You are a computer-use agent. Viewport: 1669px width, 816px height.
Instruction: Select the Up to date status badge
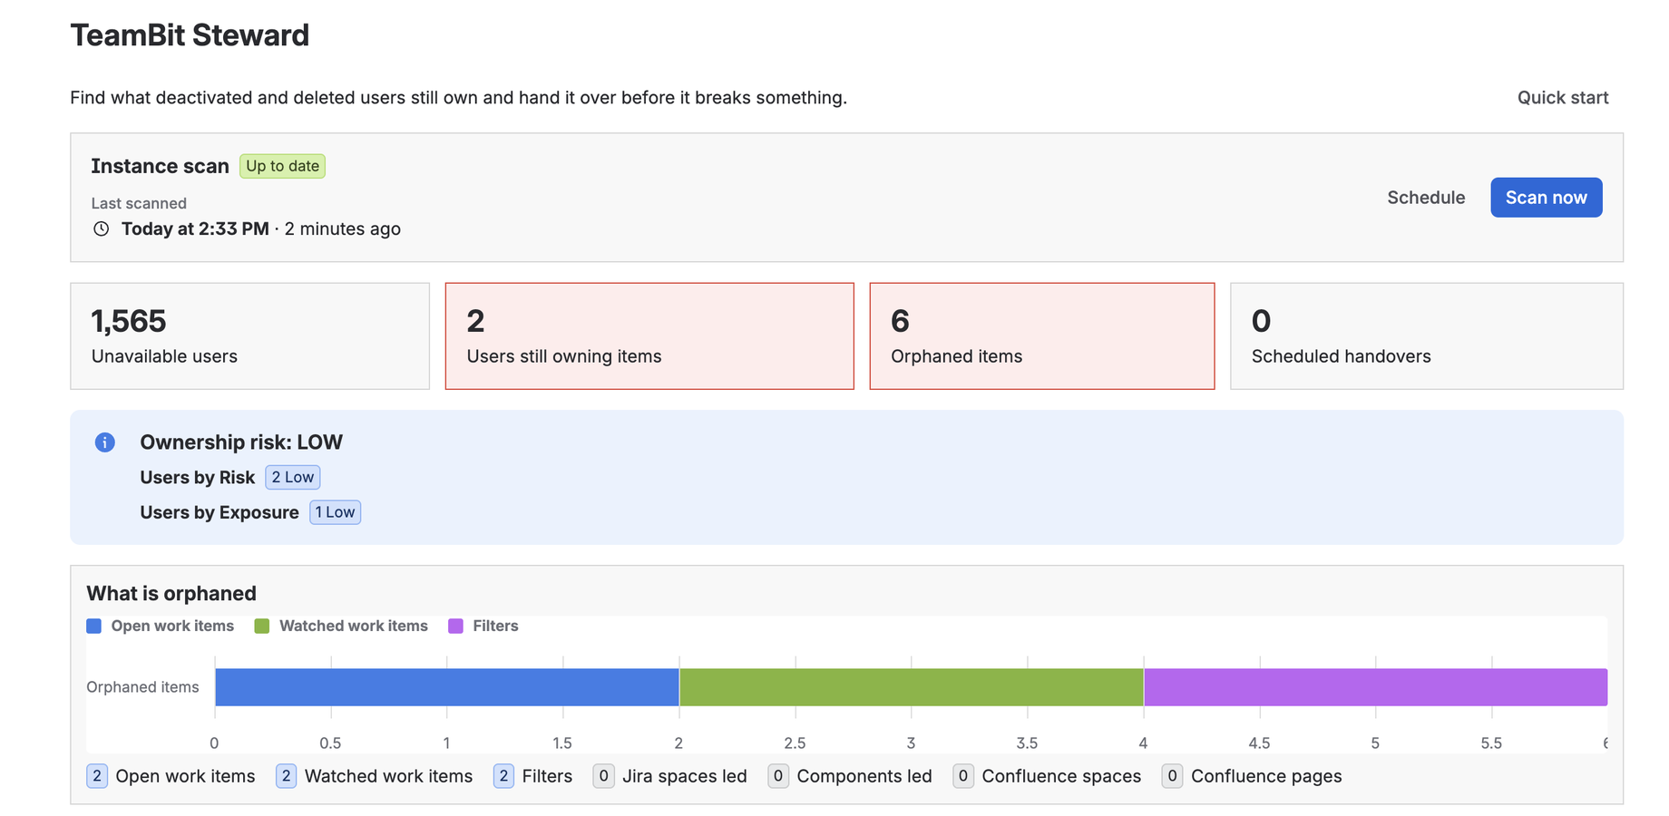click(x=282, y=166)
